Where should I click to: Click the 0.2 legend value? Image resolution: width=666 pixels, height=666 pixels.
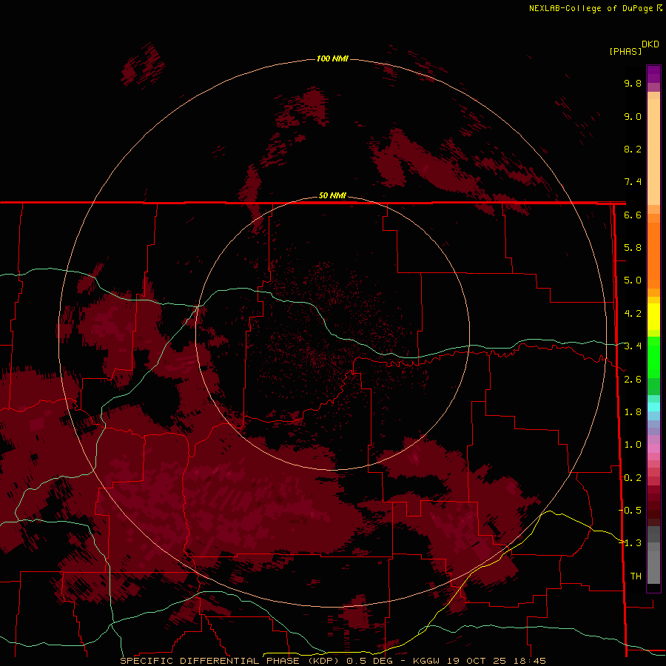633,478
